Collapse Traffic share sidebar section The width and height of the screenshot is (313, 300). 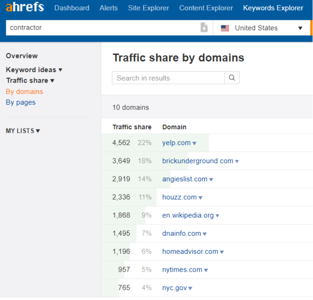pos(30,80)
